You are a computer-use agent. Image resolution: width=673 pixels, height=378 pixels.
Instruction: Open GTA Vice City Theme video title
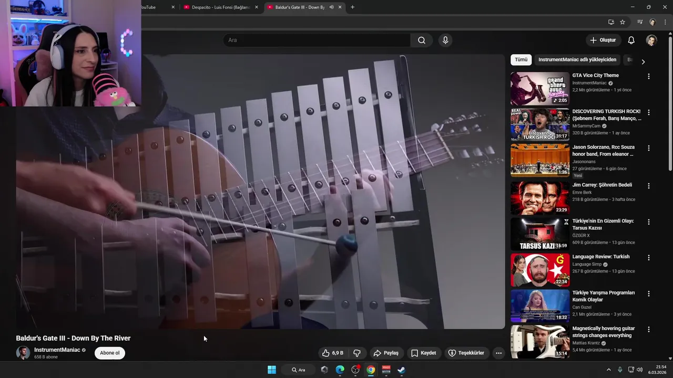[595, 76]
